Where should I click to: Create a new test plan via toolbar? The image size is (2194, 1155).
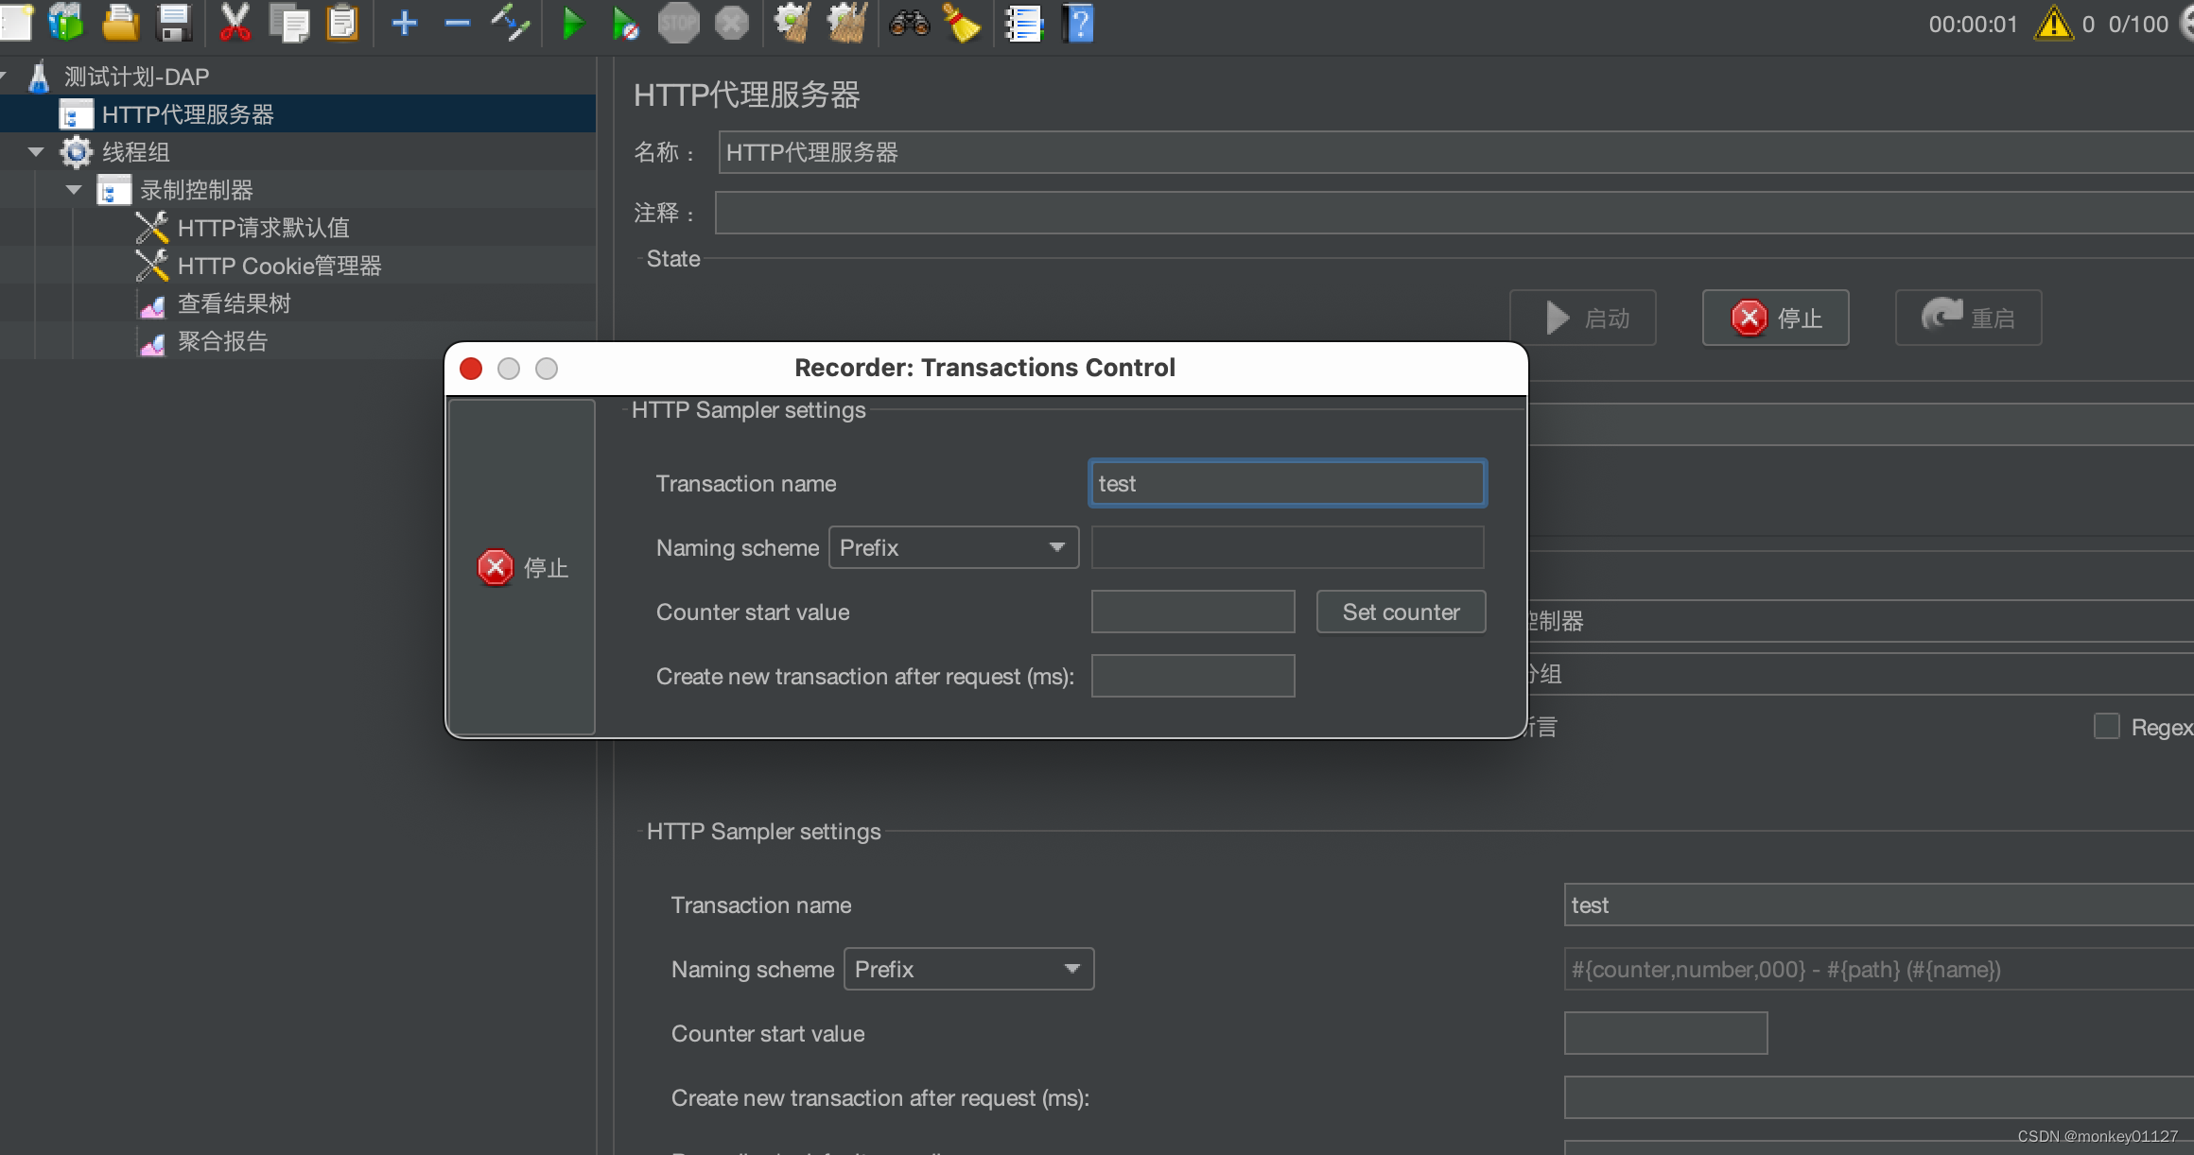(14, 23)
